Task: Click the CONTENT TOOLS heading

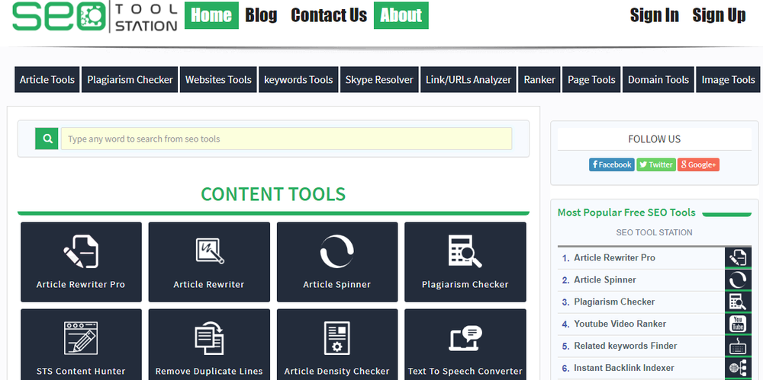Action: click(273, 194)
